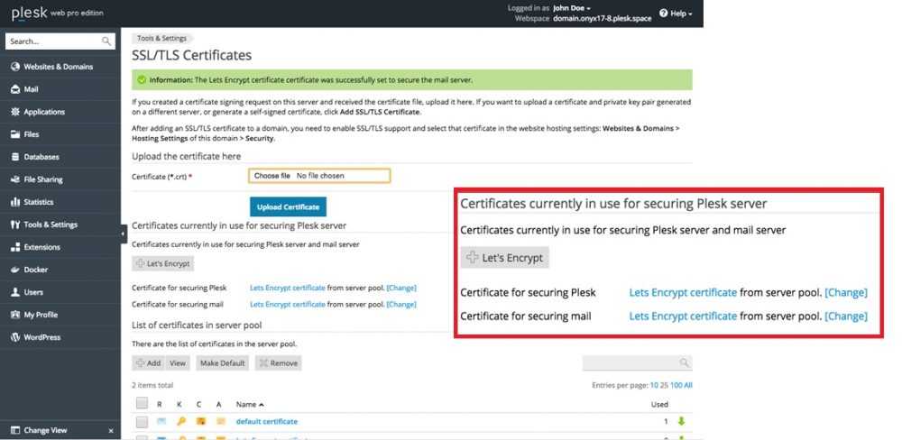Open the John Doe account dropdown
The width and height of the screenshot is (902, 440).
[x=572, y=8]
